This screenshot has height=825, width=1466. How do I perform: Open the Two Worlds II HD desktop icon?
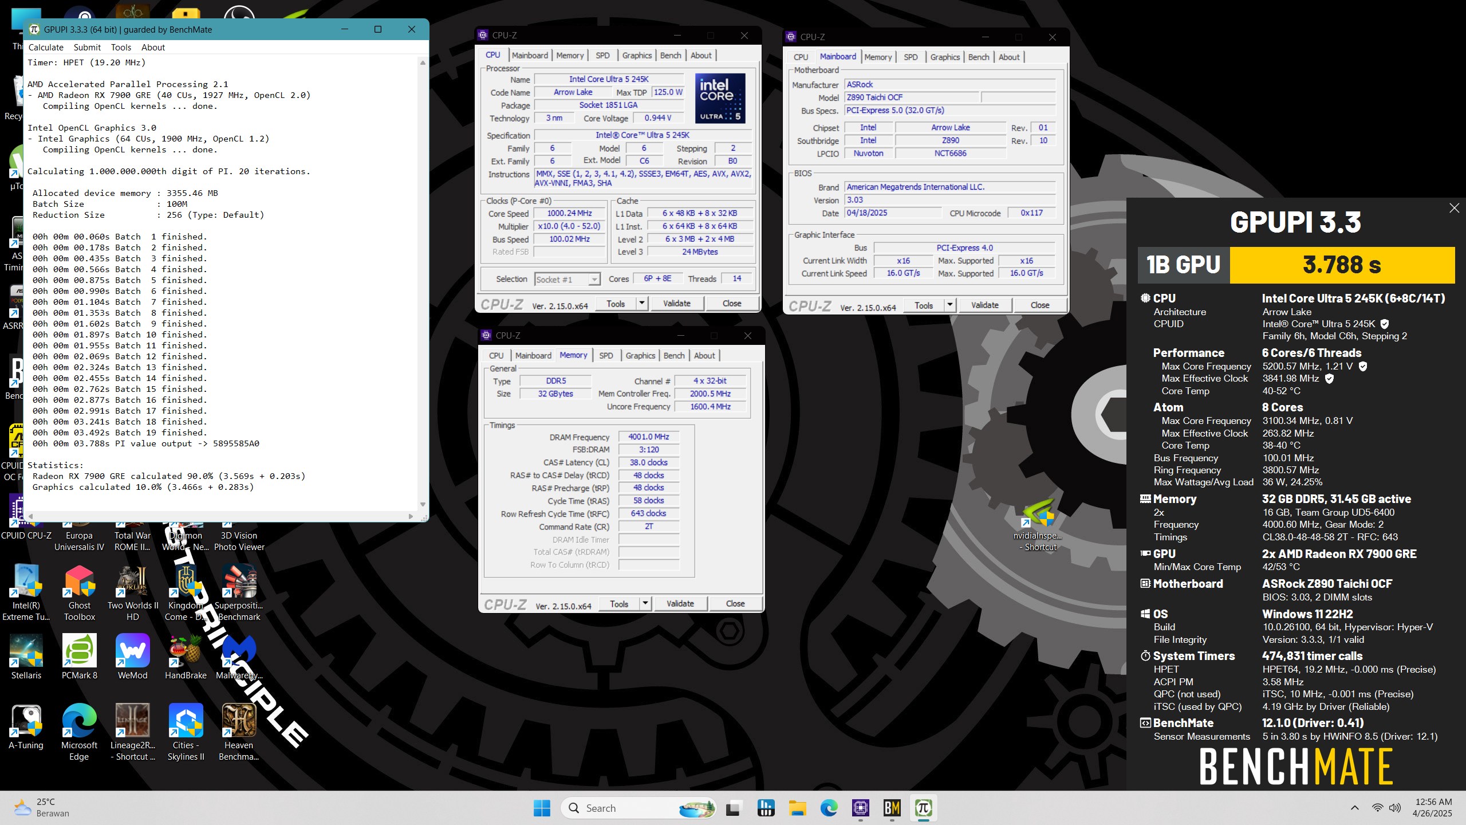[x=132, y=594]
